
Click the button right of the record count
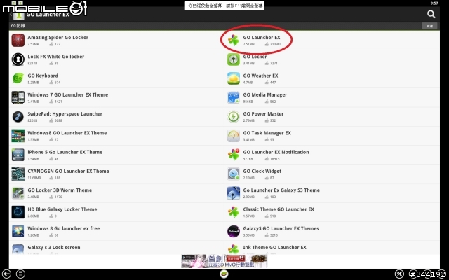[x=429, y=26]
